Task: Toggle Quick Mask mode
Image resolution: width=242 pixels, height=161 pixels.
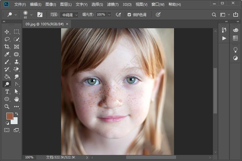Action: click(x=7, y=130)
